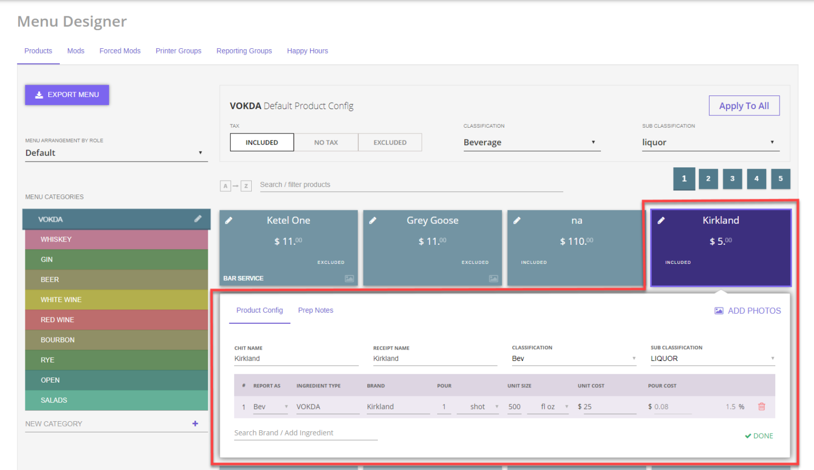Click the A to Z sort icon
This screenshot has width=814, height=470.
click(x=235, y=186)
